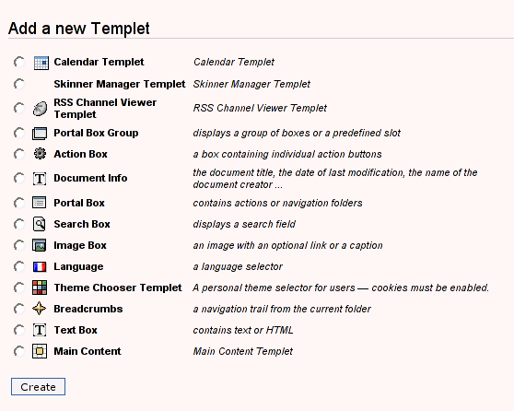Pick the Breadcrumbs radio button
This screenshot has height=411, width=514.
tap(19, 309)
